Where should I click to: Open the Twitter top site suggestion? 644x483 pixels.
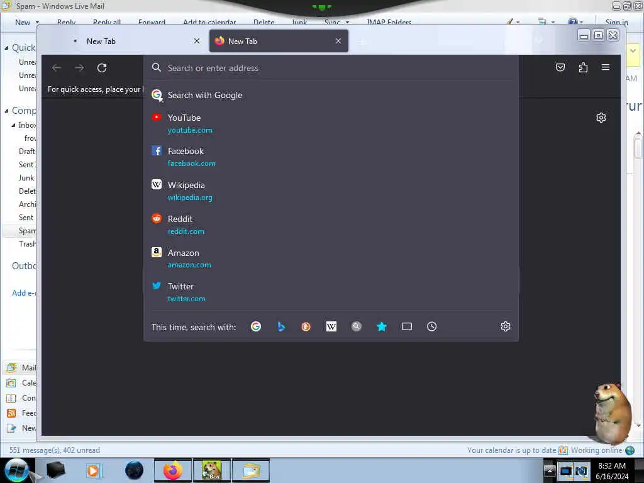[x=331, y=292]
